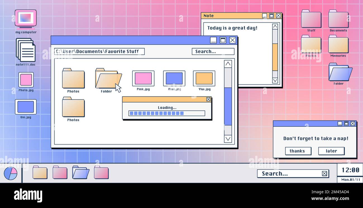Click the C:\User\Documents\Favorite Stuff path bar
363x208 pixels.
pos(99,52)
